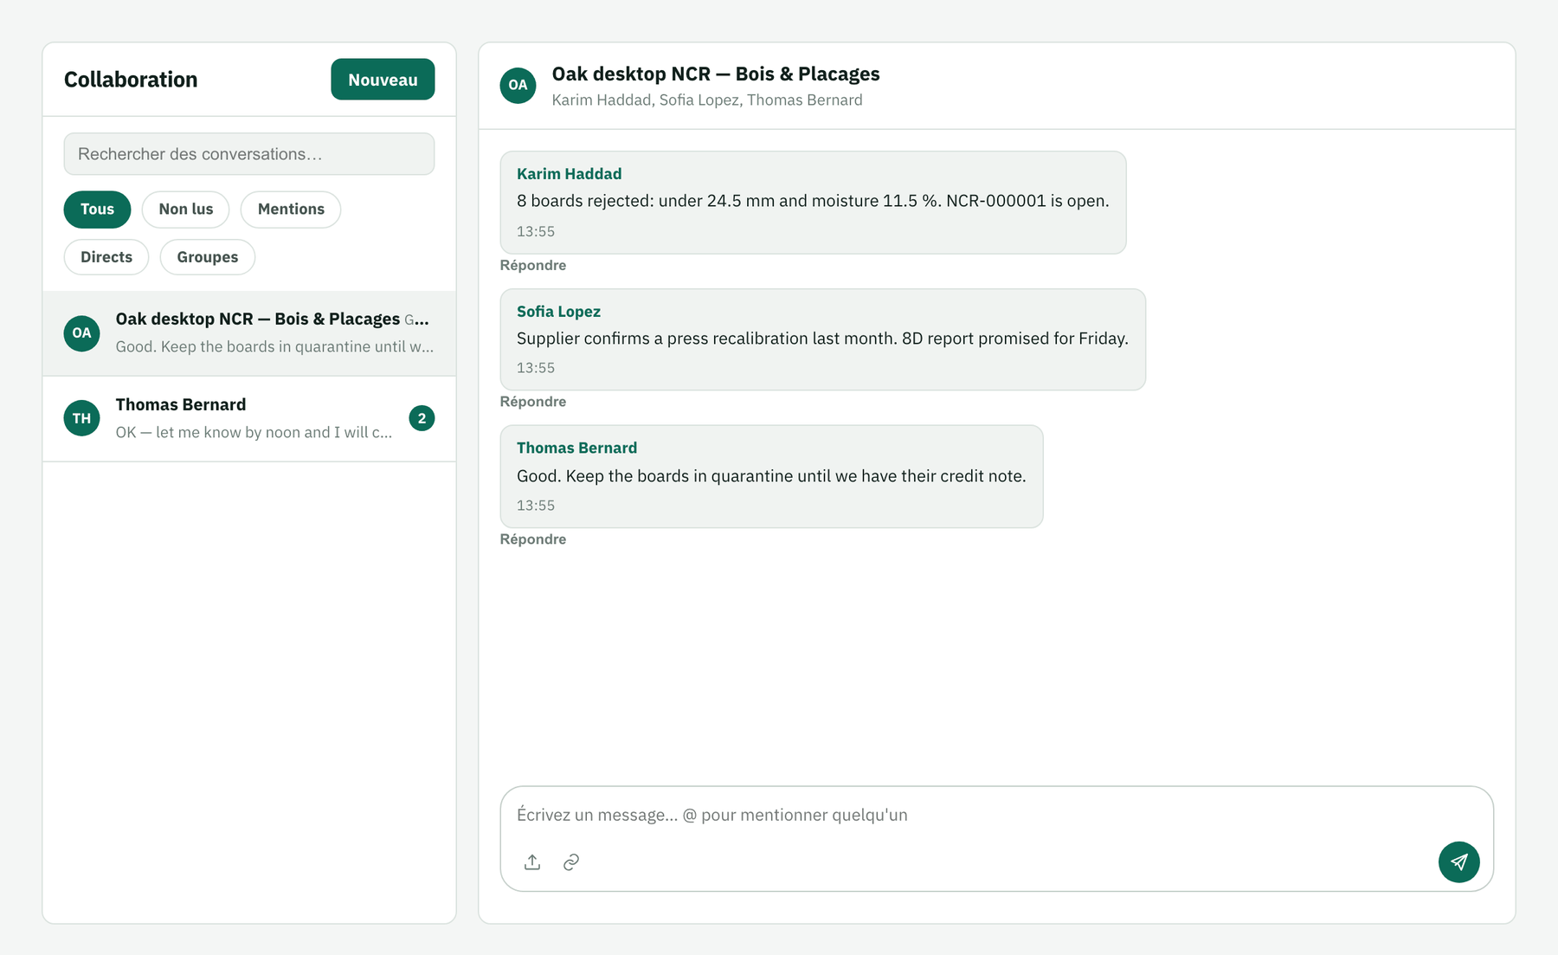The width and height of the screenshot is (1558, 955).
Task: Focus the conversation search field
Action: click(249, 154)
